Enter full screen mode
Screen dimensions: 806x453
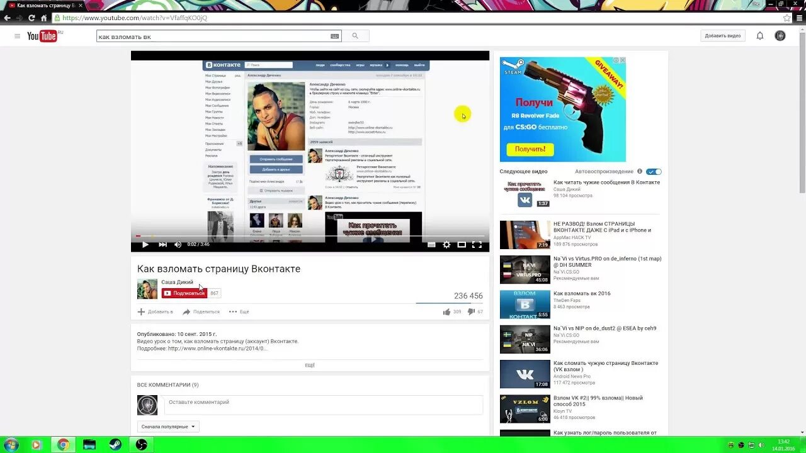477,244
